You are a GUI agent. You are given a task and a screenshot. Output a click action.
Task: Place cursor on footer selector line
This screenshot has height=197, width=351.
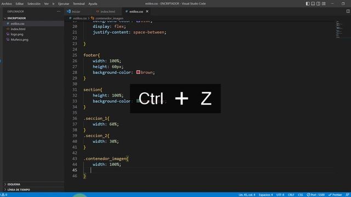[92, 55]
